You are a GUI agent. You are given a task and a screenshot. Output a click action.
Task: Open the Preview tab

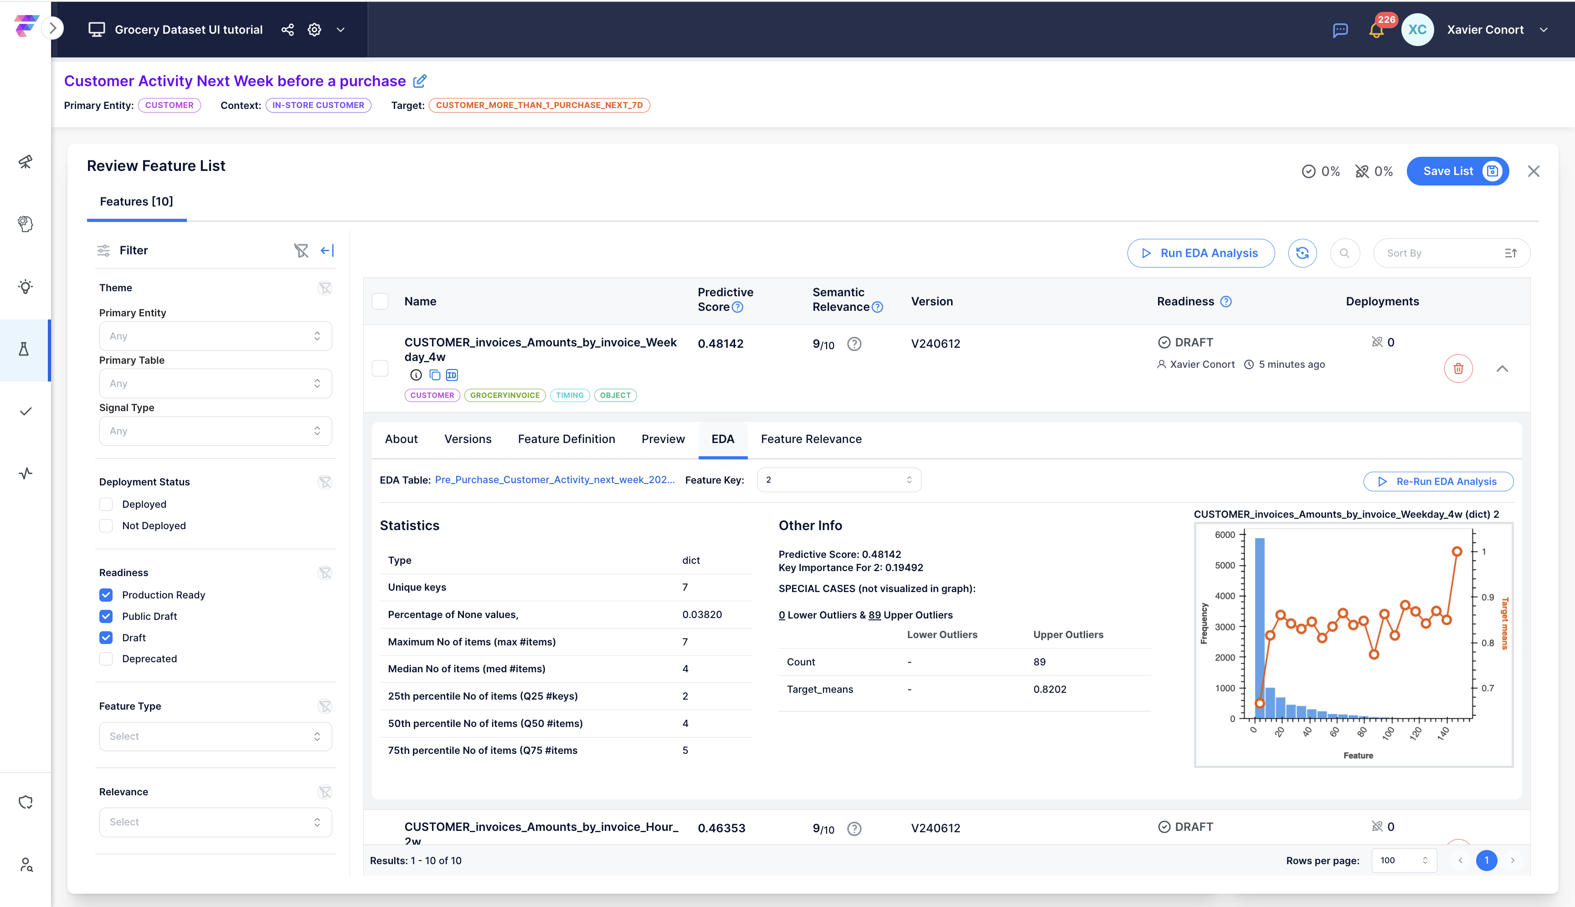click(663, 439)
